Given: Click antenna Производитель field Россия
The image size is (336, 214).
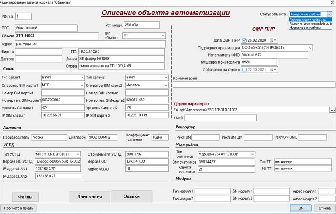Looking at the screenshot, I should [x=49, y=137].
